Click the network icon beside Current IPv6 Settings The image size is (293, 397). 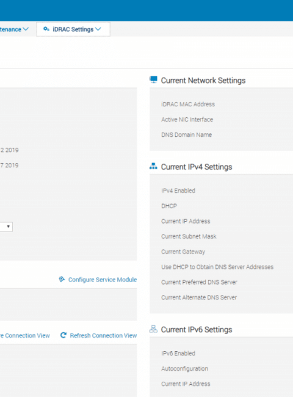click(153, 329)
